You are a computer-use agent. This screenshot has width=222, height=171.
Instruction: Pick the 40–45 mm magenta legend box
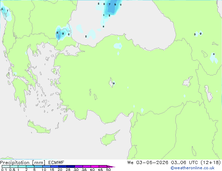pyautogui.click(x=95, y=166)
